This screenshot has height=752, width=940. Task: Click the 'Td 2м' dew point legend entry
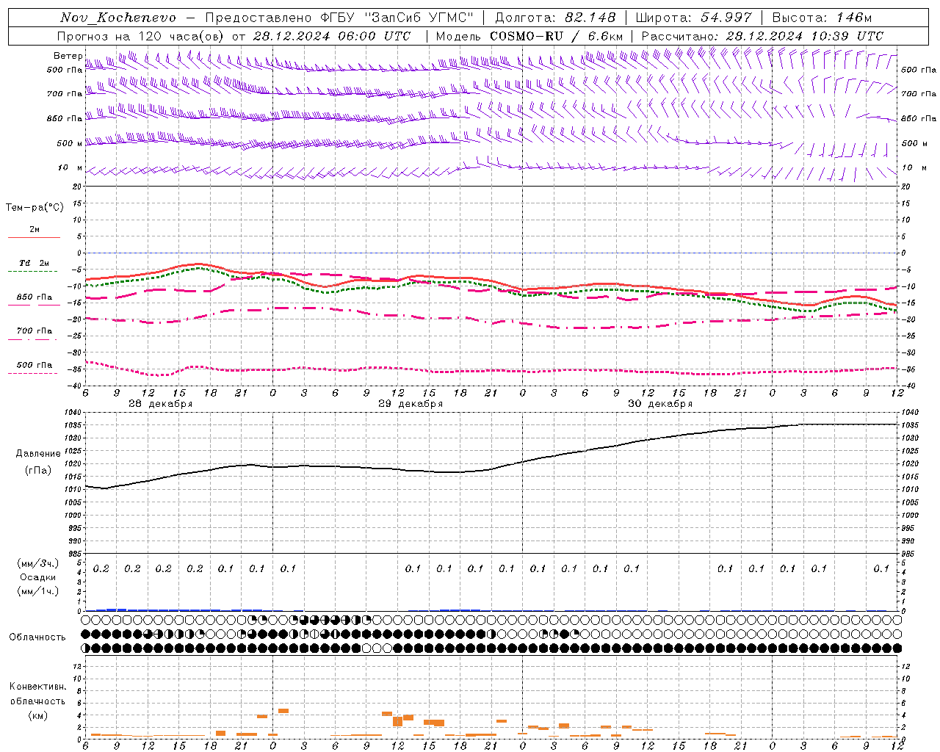point(35,263)
